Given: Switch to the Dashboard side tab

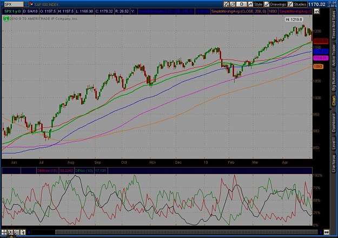Looking at the screenshot, I should (334, 123).
